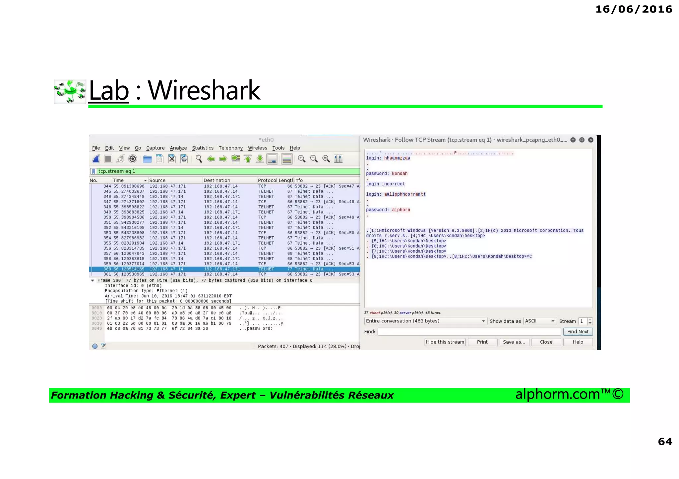Find a packet magnifier icon
This screenshot has height=479, width=679.
(199, 159)
